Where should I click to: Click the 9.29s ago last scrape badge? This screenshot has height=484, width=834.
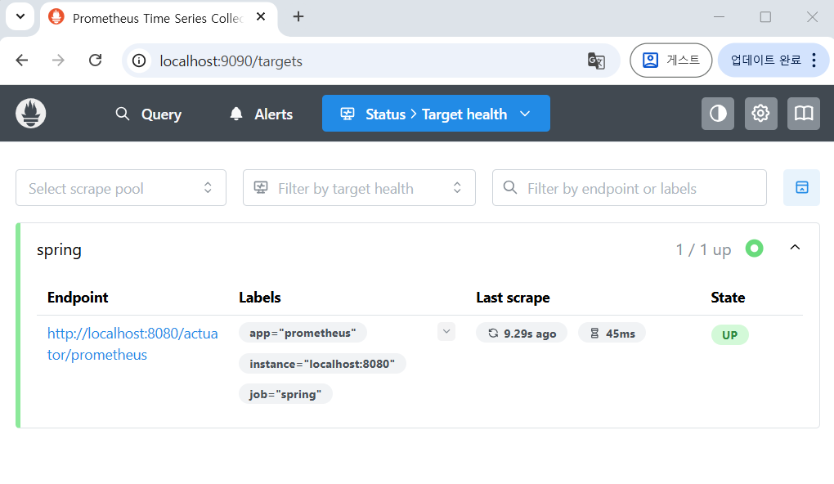[522, 333]
